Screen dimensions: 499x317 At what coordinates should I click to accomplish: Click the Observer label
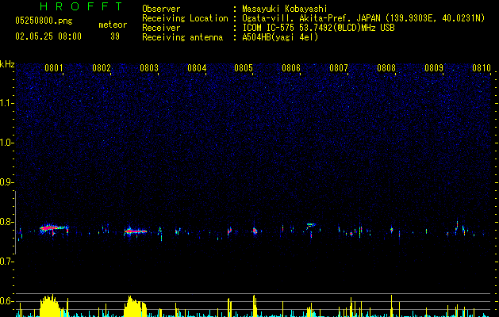(x=161, y=9)
